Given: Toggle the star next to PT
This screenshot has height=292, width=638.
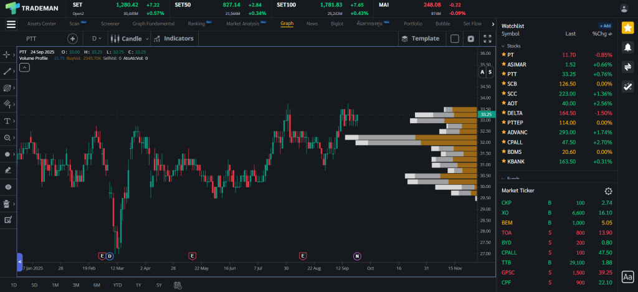Looking at the screenshot, I should 503,55.
